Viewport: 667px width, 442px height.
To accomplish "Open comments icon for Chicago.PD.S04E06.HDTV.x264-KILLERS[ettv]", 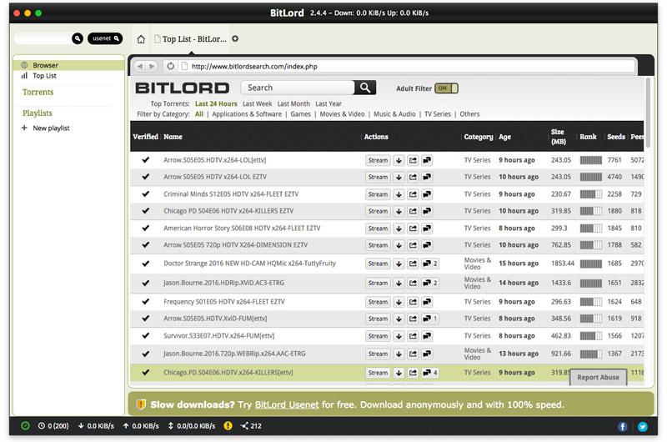I will point(429,373).
